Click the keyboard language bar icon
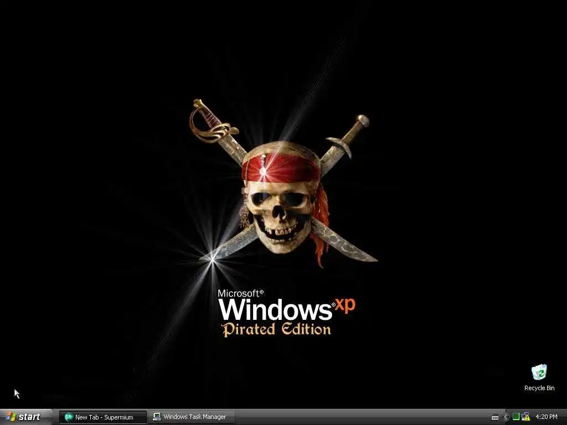Viewport: 567px width, 425px height. (x=495, y=417)
